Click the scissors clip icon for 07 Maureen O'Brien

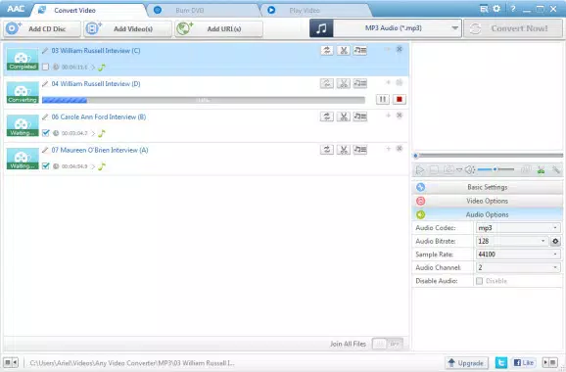tap(344, 150)
